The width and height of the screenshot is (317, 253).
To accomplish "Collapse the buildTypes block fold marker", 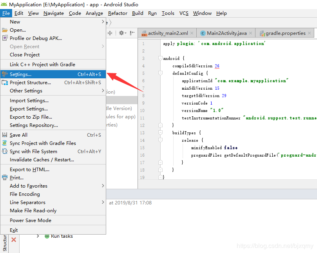I will coord(160,132).
